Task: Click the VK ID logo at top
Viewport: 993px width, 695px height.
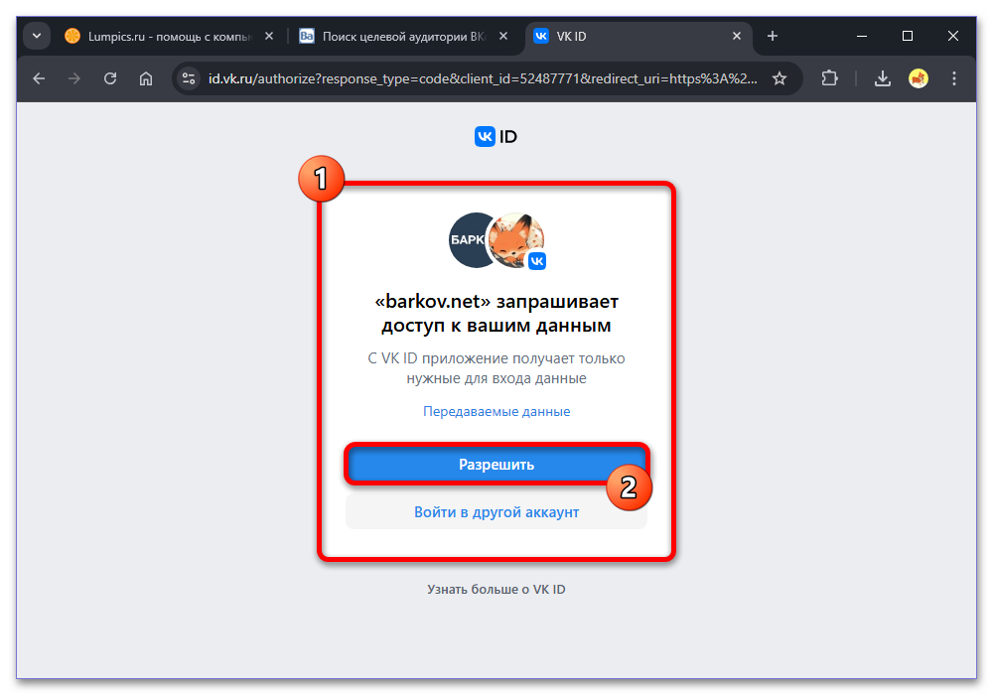Action: [496, 136]
